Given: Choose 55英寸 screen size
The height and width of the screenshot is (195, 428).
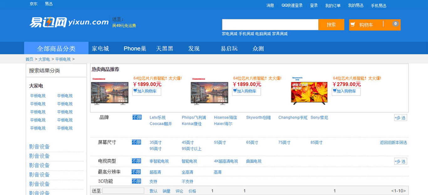Looking at the screenshot, I should (x=220, y=143).
